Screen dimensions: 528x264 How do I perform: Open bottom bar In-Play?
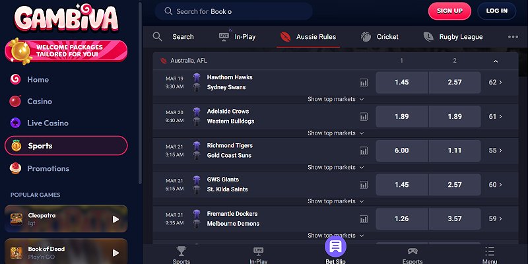pos(258,255)
